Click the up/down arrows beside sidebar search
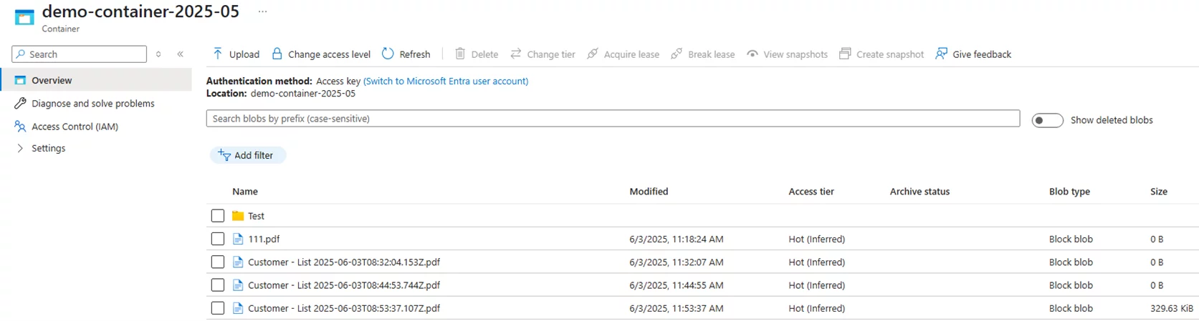Viewport: 1199px width, 321px height. [158, 54]
